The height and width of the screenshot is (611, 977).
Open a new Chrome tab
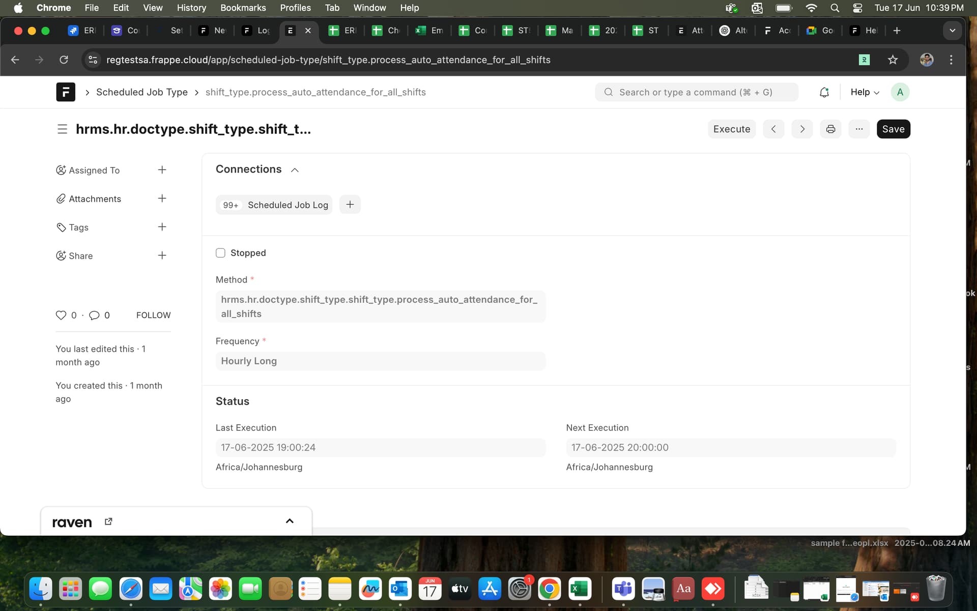tap(897, 31)
